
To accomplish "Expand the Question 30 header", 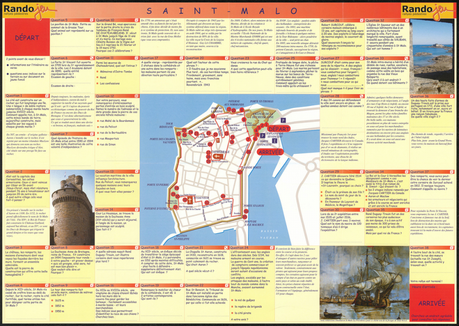I will (x=341, y=210).
